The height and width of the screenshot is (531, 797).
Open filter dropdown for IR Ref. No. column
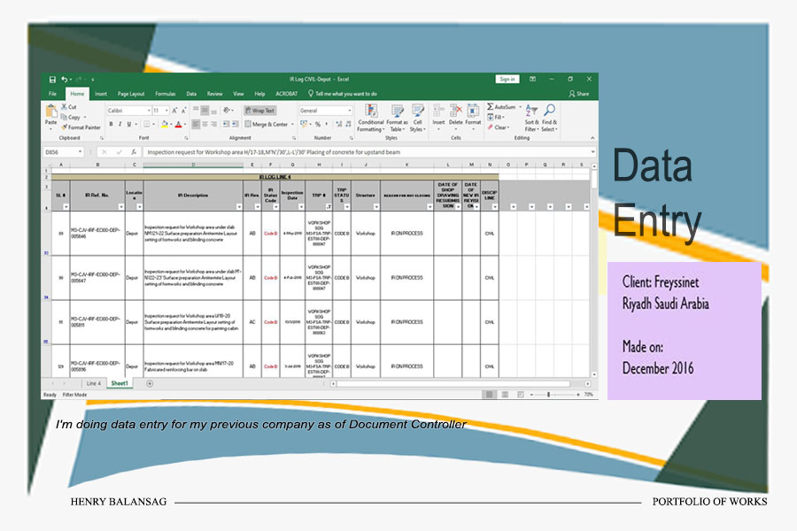click(x=121, y=207)
